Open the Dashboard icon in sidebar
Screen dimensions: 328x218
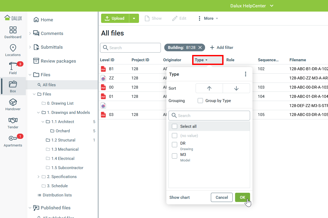(x=13, y=30)
